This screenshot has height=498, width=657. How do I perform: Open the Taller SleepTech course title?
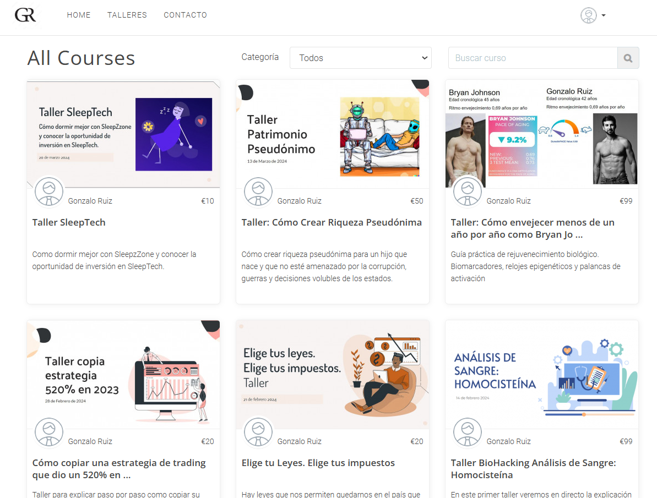[69, 222]
